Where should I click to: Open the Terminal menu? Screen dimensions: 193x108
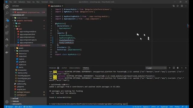(x=44, y=2)
